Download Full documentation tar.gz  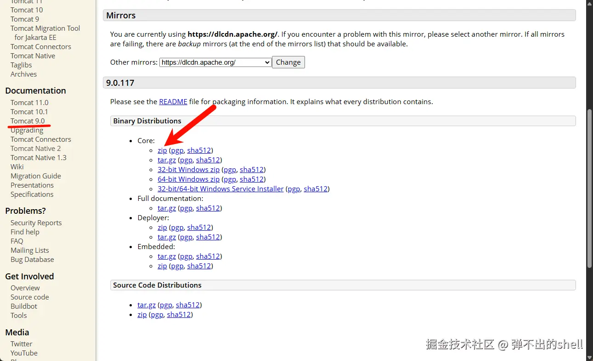[167, 208]
